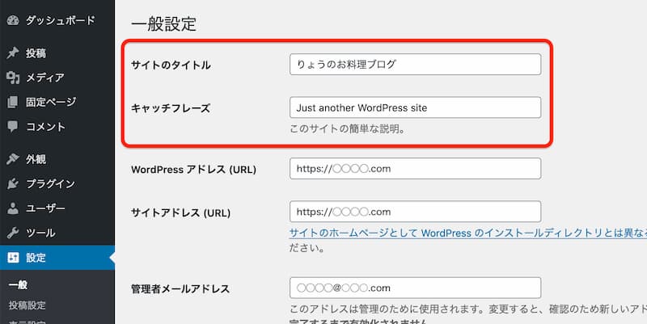This screenshot has height=324, width=647.
Task: Click the 管理者メールアドレス label
Action: point(180,289)
